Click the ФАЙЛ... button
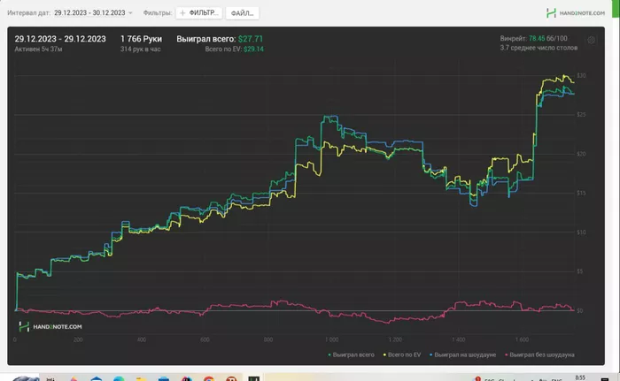The image size is (620, 381). 242,13
